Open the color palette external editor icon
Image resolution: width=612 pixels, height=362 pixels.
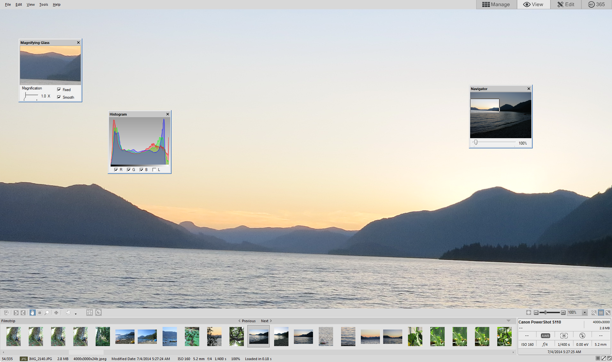pyautogui.click(x=68, y=313)
